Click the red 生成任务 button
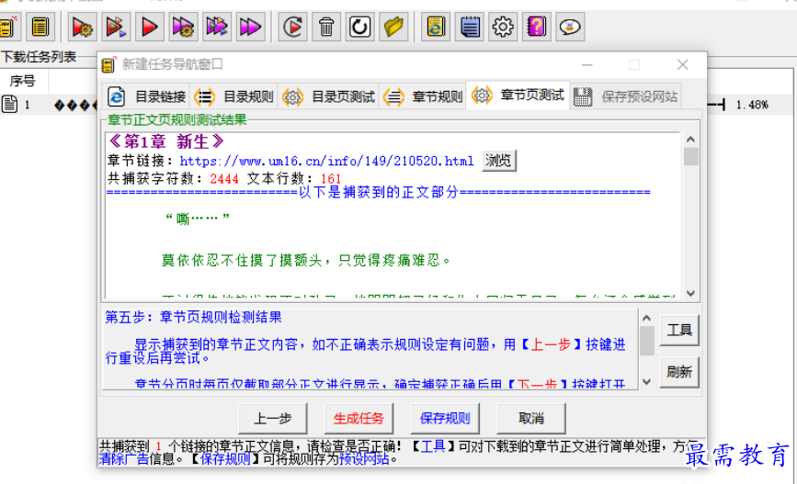 tap(359, 418)
